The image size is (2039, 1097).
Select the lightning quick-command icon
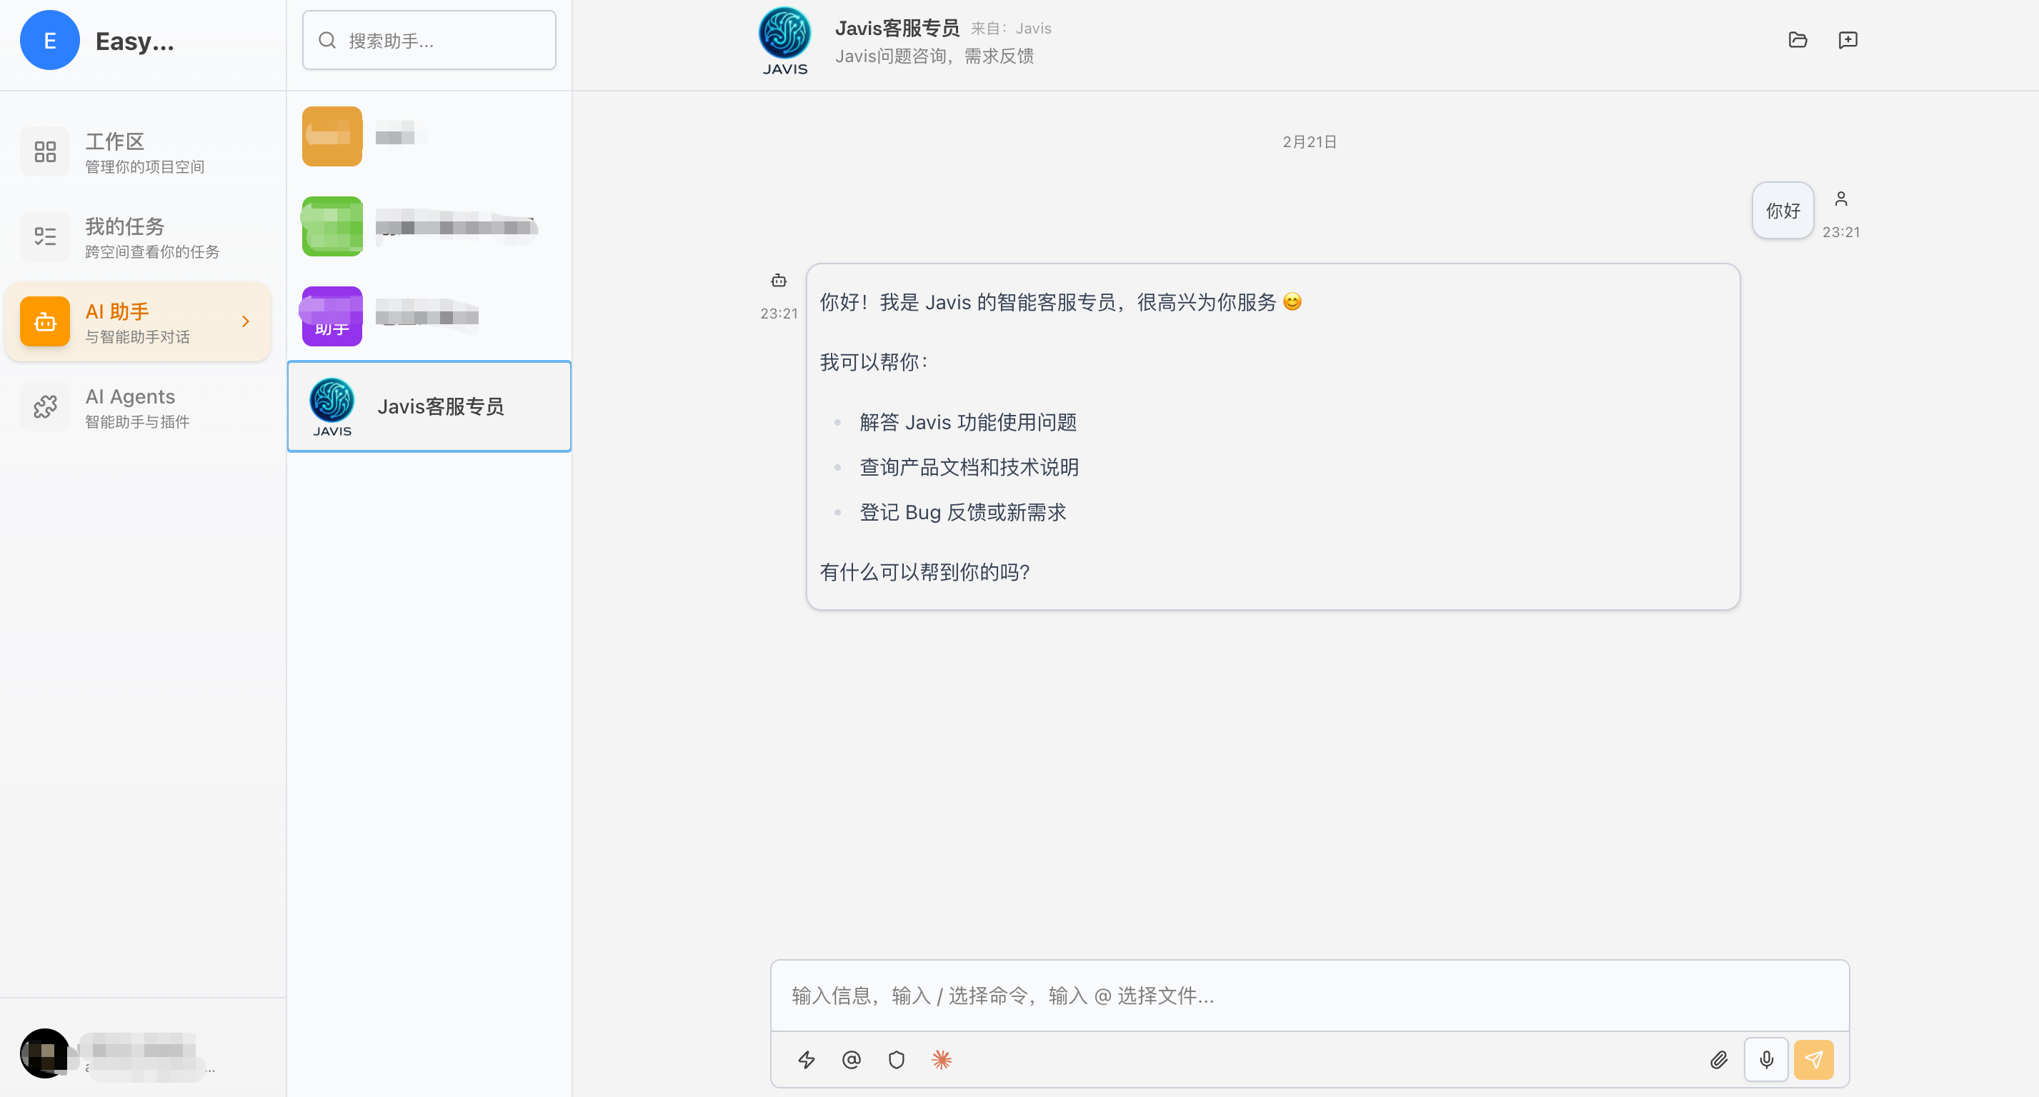[807, 1059]
